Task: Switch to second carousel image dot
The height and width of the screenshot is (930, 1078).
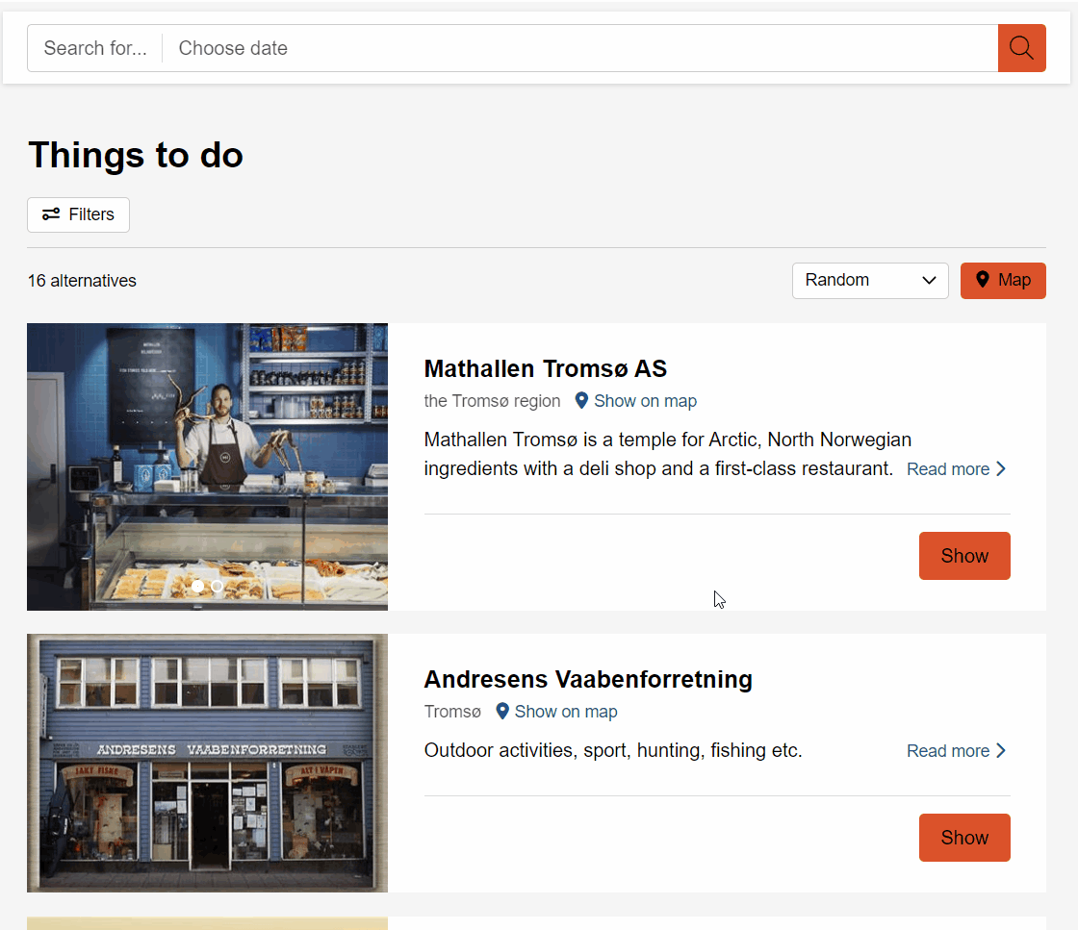Action: click(218, 586)
